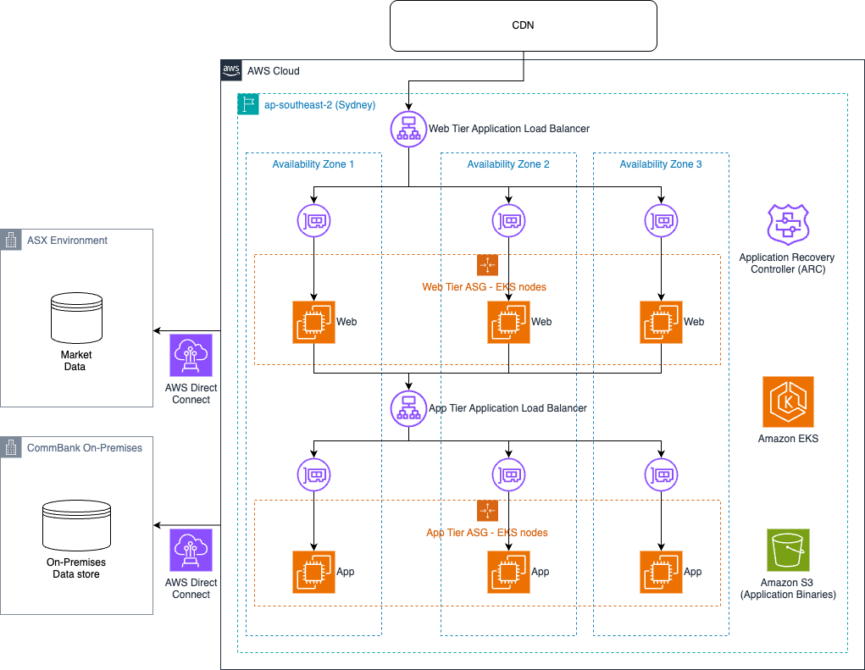The height and width of the screenshot is (670, 865).
Task: Select the Amazon S3 bucket icon
Action: [x=788, y=551]
